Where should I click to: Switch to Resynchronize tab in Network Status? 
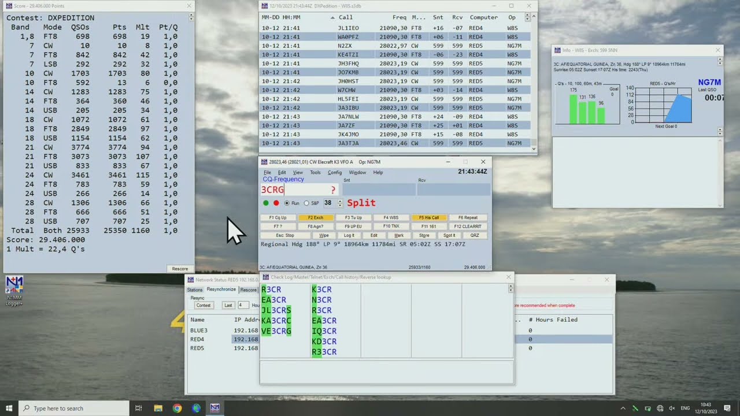point(221,289)
